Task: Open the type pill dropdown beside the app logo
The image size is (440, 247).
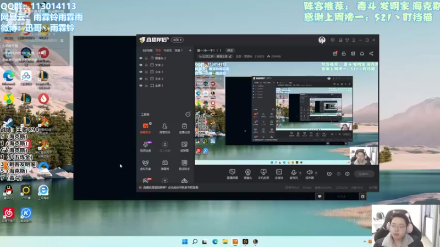Action: click(x=177, y=40)
